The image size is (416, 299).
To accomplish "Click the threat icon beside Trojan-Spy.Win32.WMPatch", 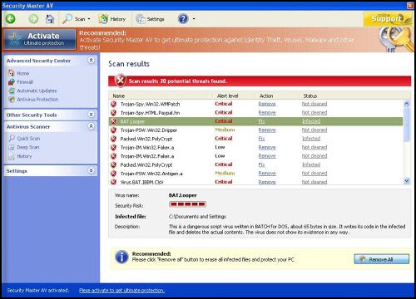I will point(113,104).
